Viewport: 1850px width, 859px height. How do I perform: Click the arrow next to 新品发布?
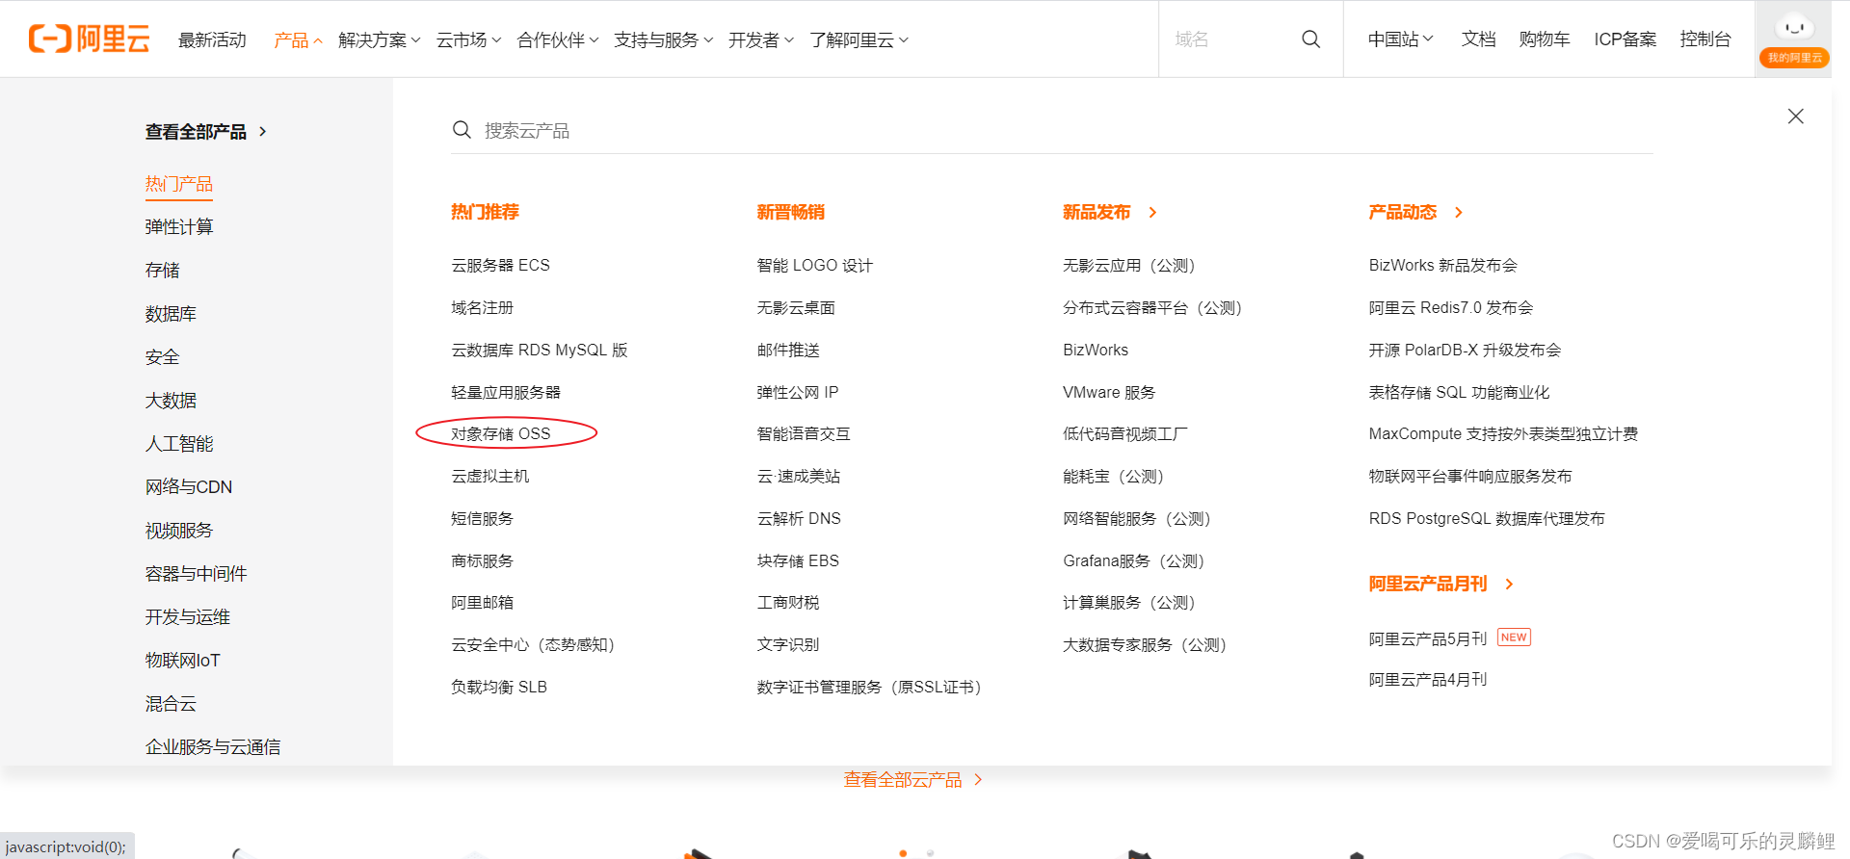tap(1152, 213)
